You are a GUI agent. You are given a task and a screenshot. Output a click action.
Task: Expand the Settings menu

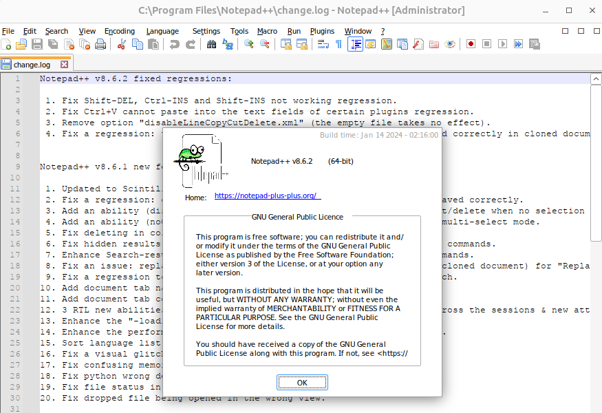206,31
